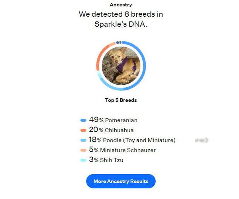The height and width of the screenshot is (199, 239).
Task: Click the Ancestry section title
Action: pyautogui.click(x=121, y=5)
